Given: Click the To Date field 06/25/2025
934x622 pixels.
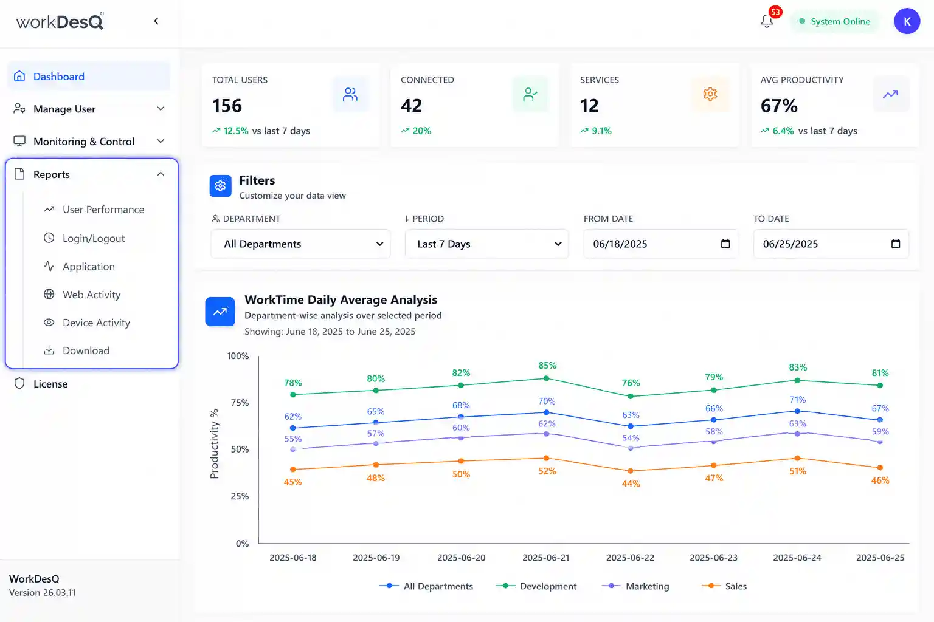Looking at the screenshot, I should (831, 244).
